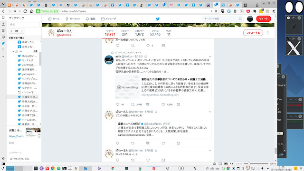The height and width of the screenshot is (171, 304).
Task: Open Downloads panel in side panel
Action: pyautogui.click(x=3, y=24)
